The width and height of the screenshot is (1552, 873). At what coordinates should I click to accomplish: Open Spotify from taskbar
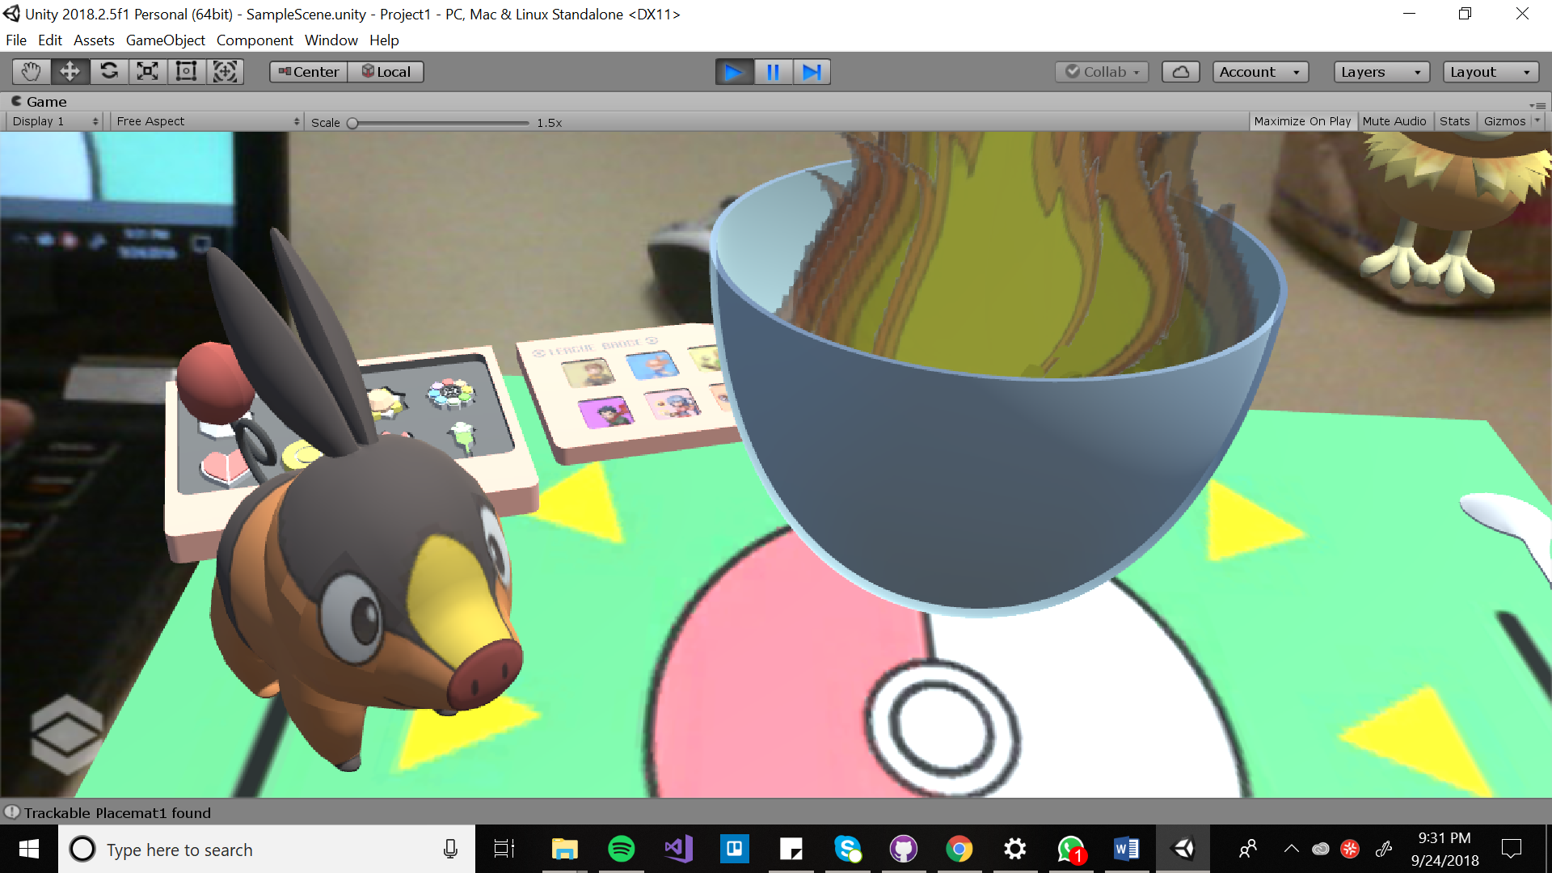621,849
